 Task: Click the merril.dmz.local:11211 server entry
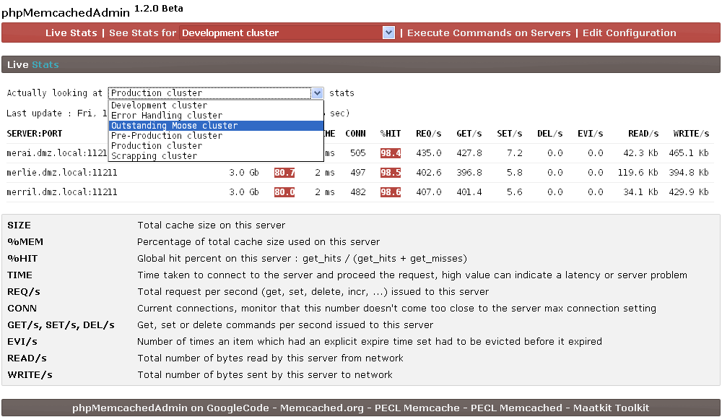tap(61, 192)
